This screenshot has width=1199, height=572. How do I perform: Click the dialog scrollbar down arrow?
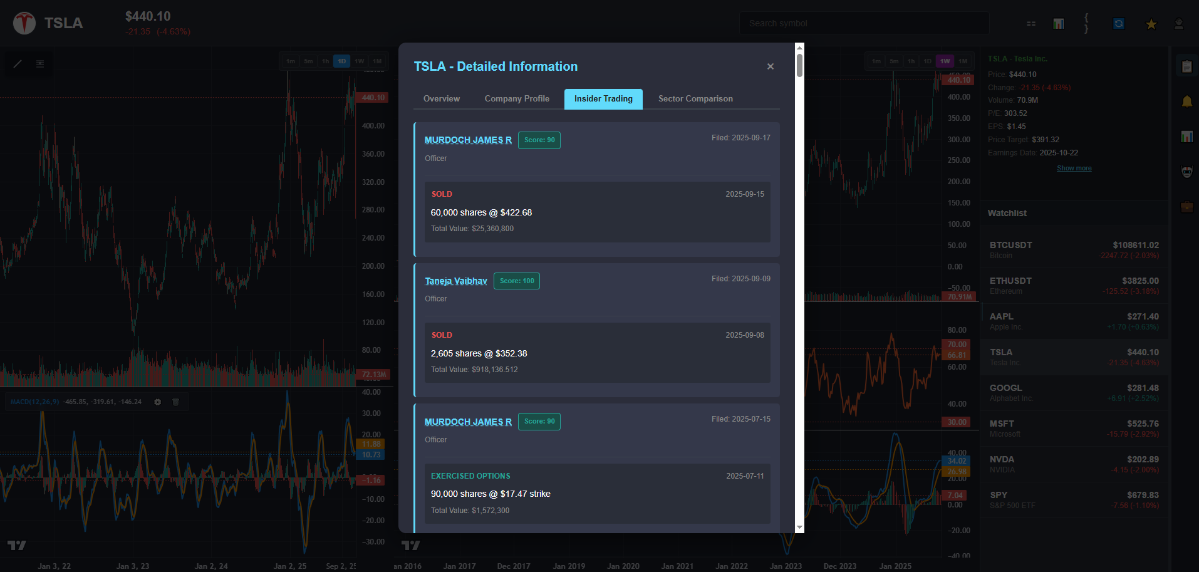[x=799, y=528]
